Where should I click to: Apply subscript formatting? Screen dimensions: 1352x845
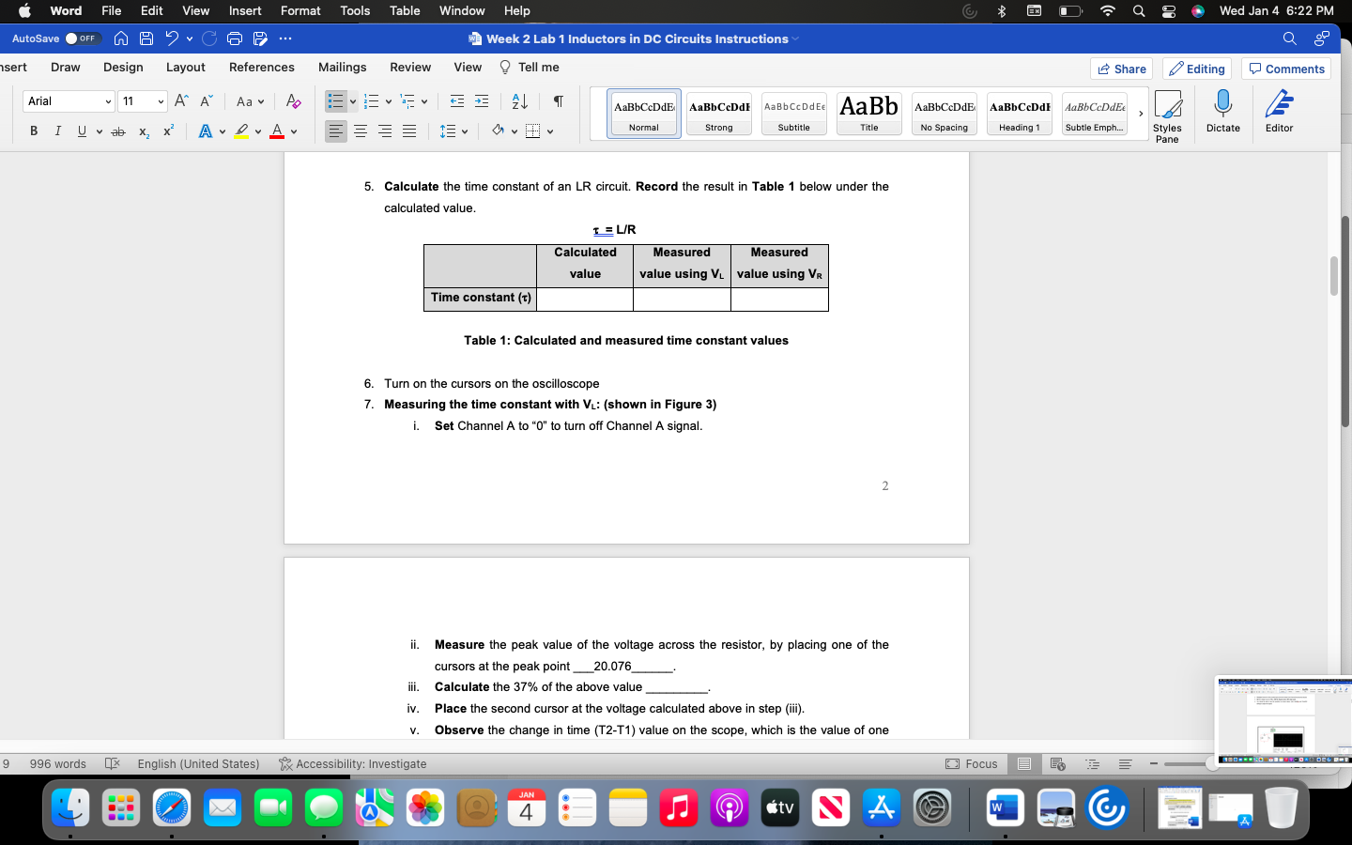[143, 131]
